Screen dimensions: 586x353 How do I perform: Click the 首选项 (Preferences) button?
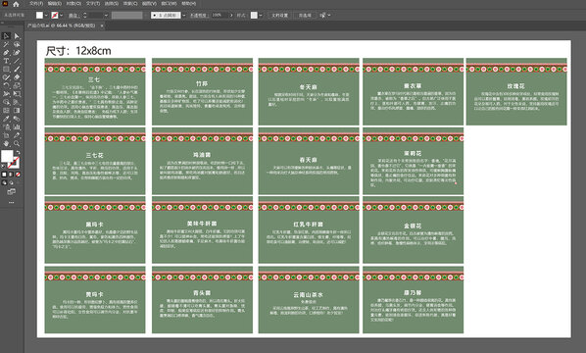tap(305, 16)
